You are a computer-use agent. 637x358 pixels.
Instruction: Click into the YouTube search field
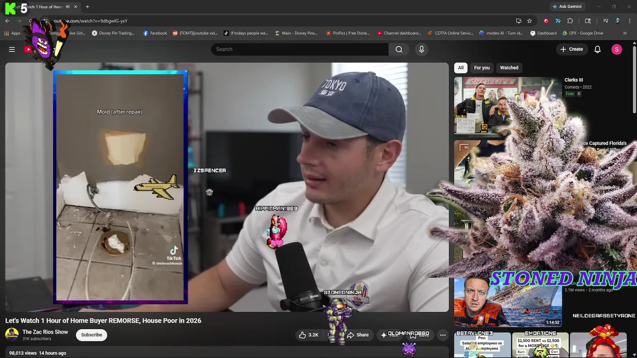[300, 49]
